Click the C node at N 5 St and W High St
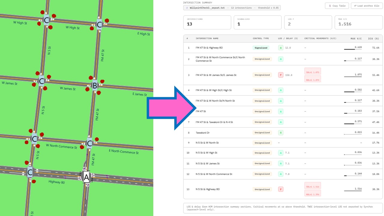This screenshot has width=384, height=216. tap(46, 20)
